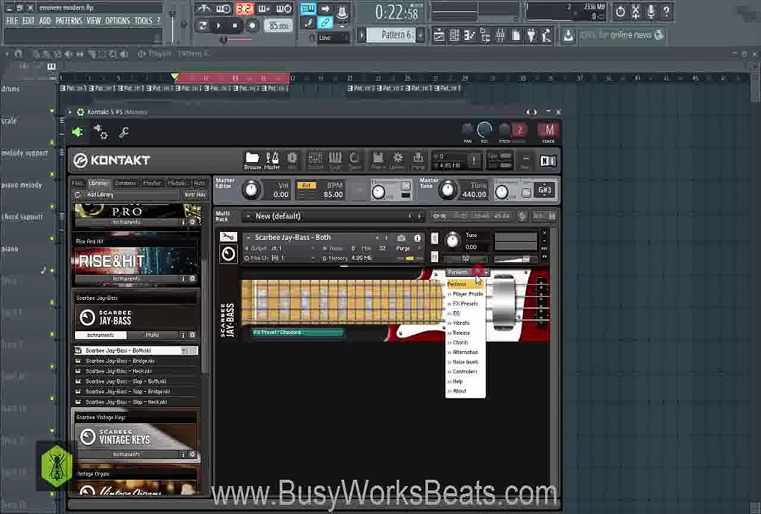
Task: Toggle the FL countdown 3.2 button
Action: click(244, 9)
